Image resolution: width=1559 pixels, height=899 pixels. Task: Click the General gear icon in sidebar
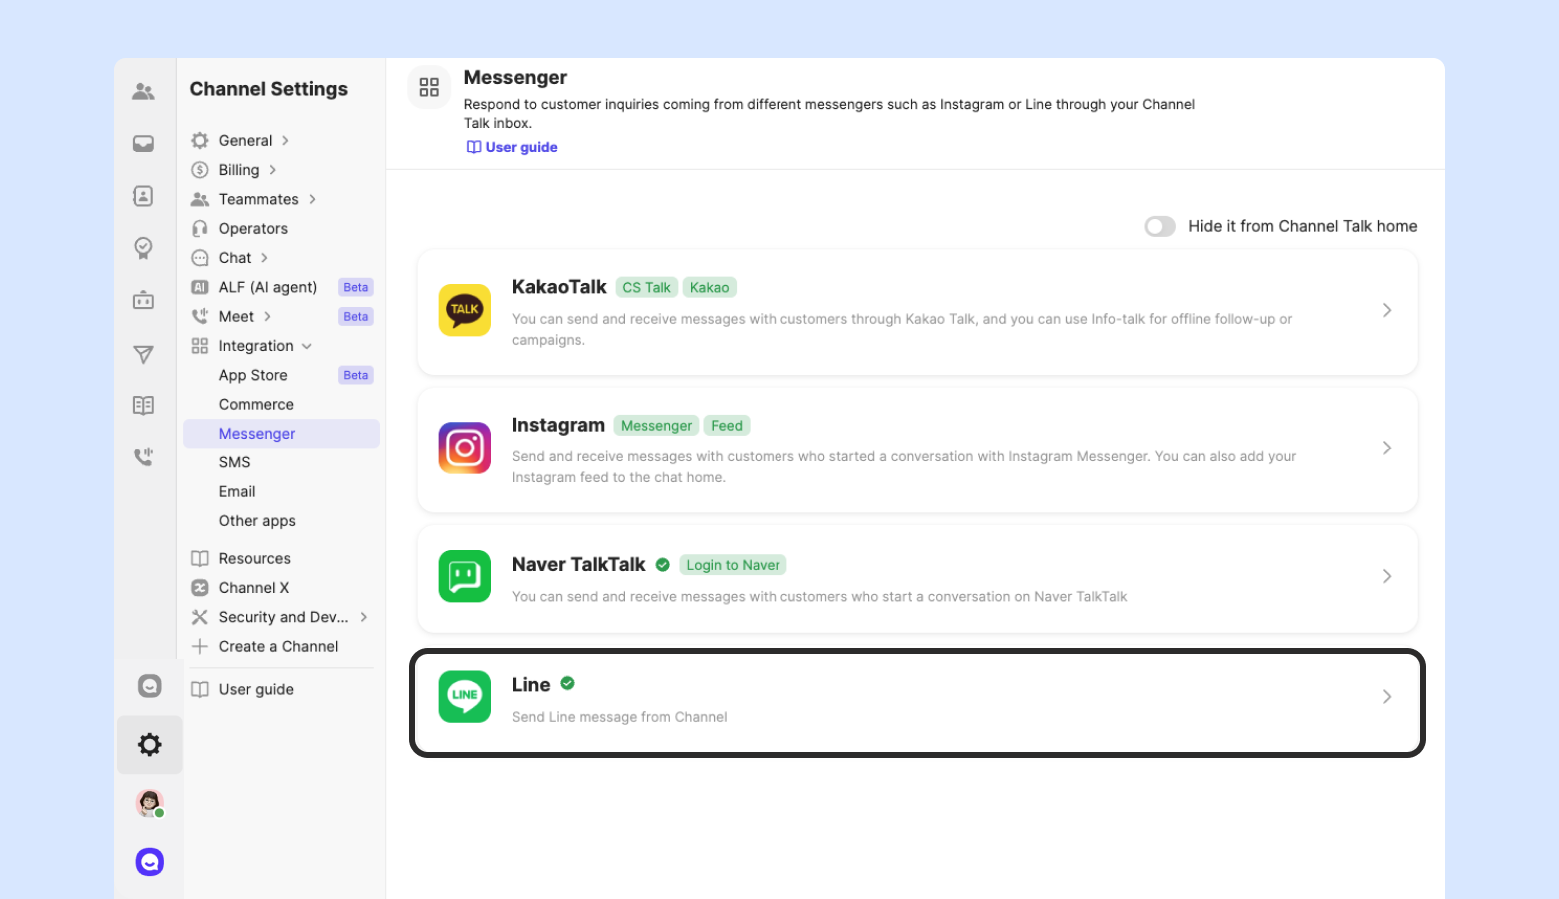point(200,141)
